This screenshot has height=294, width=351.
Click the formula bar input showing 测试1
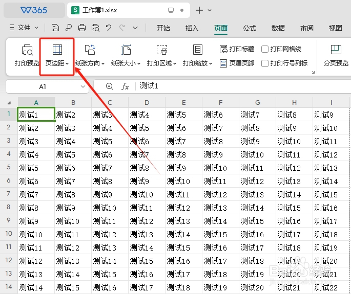click(x=243, y=86)
